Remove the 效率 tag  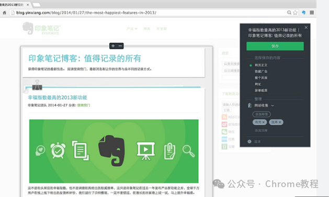tap(280, 122)
